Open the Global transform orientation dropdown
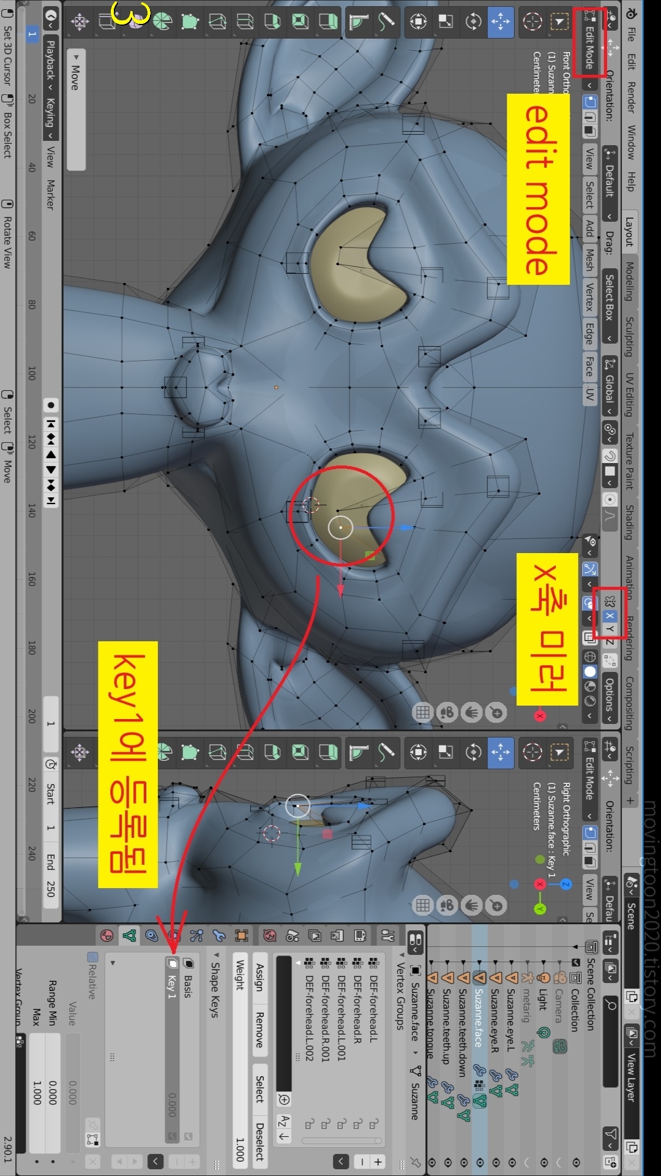This screenshot has height=1176, width=661. click(x=610, y=386)
